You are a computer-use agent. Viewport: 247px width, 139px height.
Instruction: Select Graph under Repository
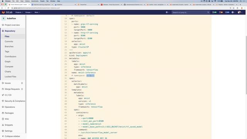pos(8,62)
